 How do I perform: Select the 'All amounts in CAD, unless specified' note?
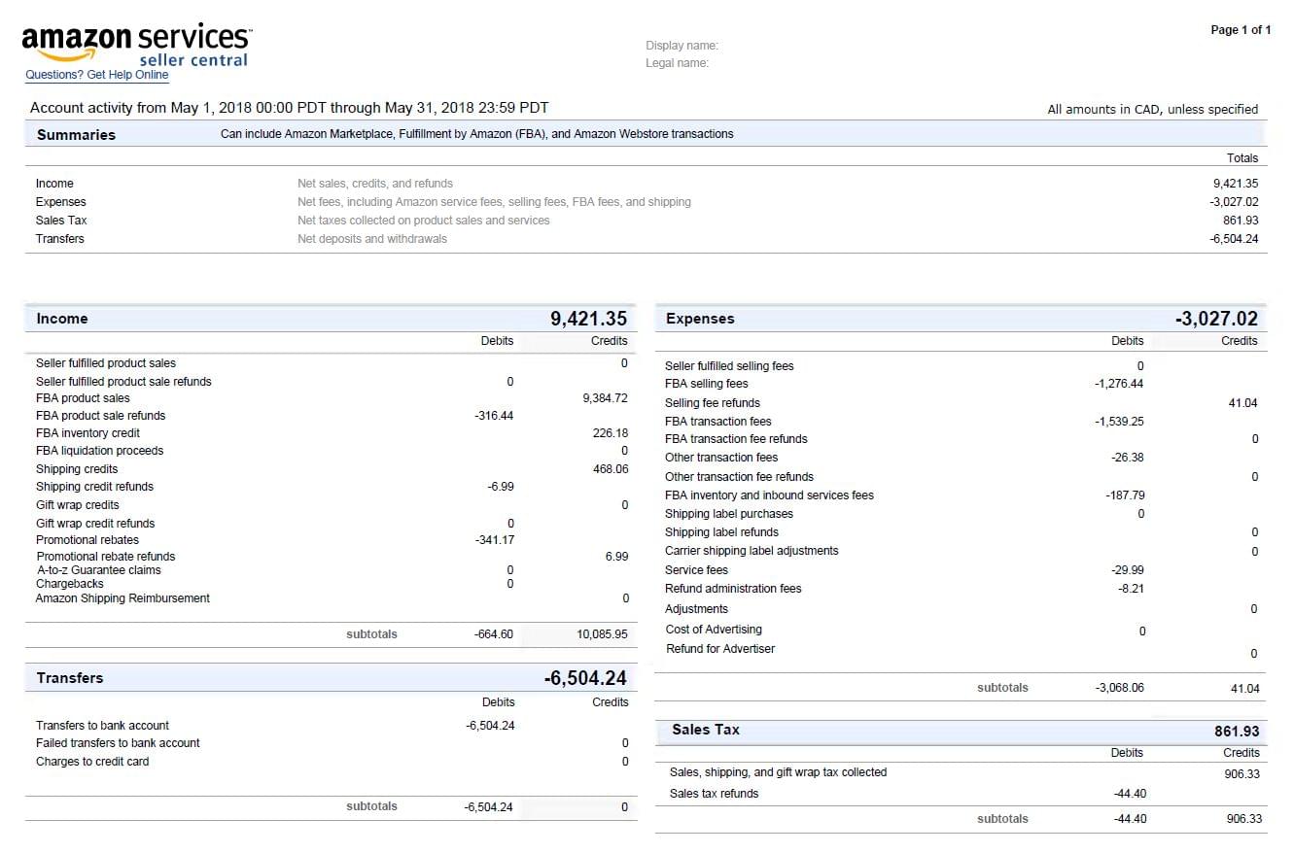1152,110
